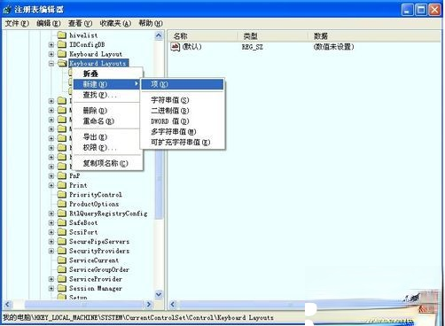Click the tree pane scroll up arrow
445x326 pixels.
pos(159,36)
